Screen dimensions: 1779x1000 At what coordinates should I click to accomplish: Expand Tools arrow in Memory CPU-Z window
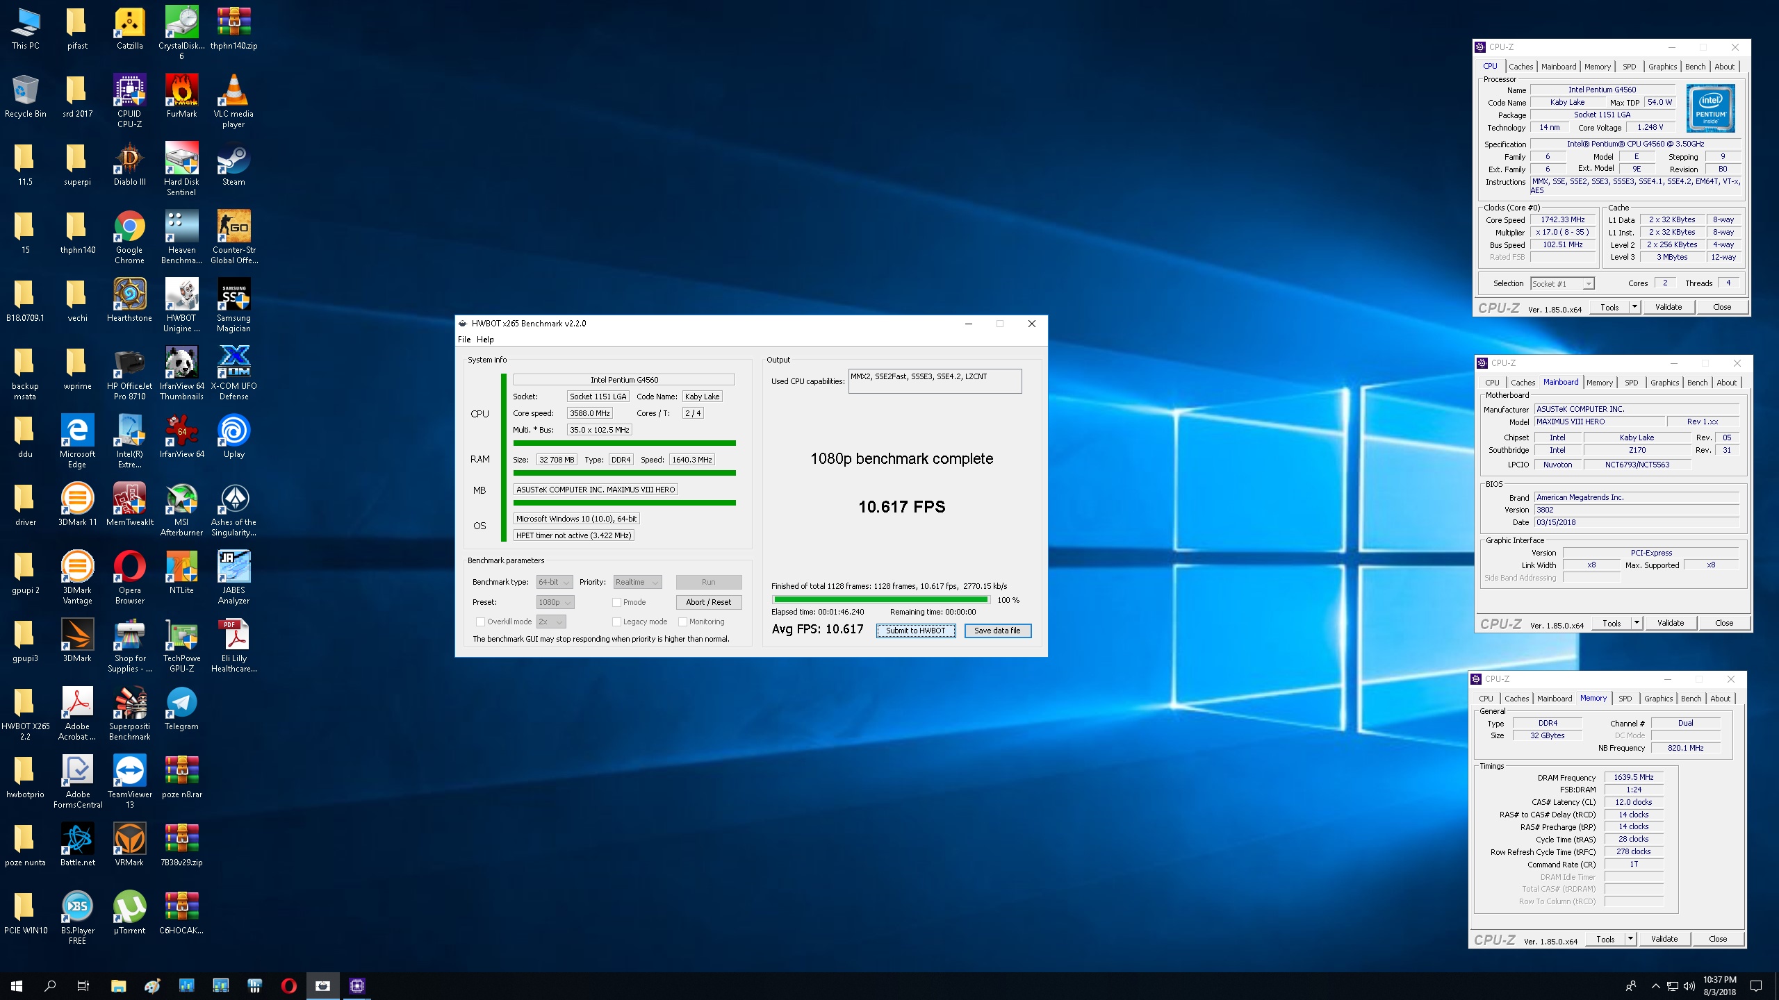tap(1630, 938)
